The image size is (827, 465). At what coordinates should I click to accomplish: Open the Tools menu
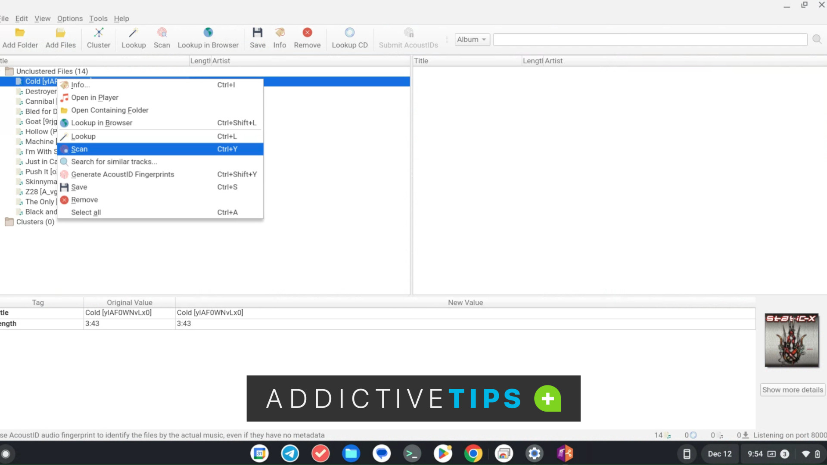(x=98, y=19)
